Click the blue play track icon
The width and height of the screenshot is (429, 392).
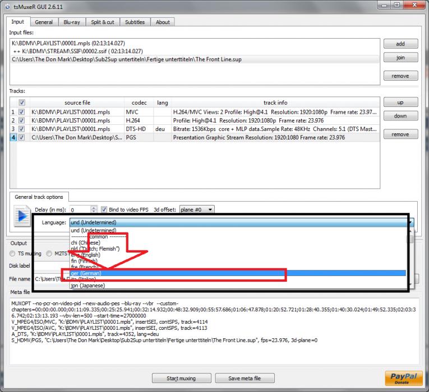click(x=22, y=216)
